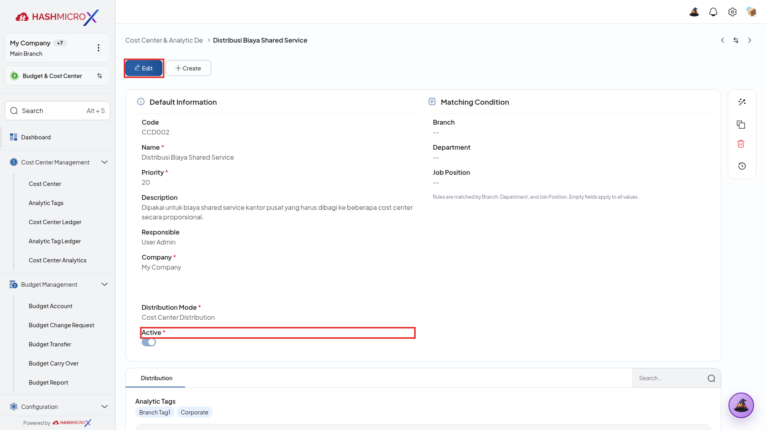
Task: Open Analytic Tags in sidebar
Action: point(46,203)
